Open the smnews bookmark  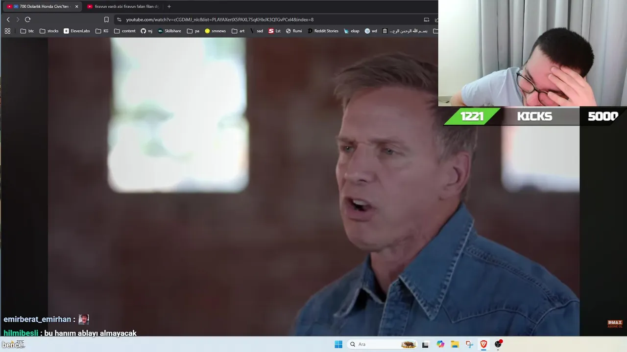(216, 31)
